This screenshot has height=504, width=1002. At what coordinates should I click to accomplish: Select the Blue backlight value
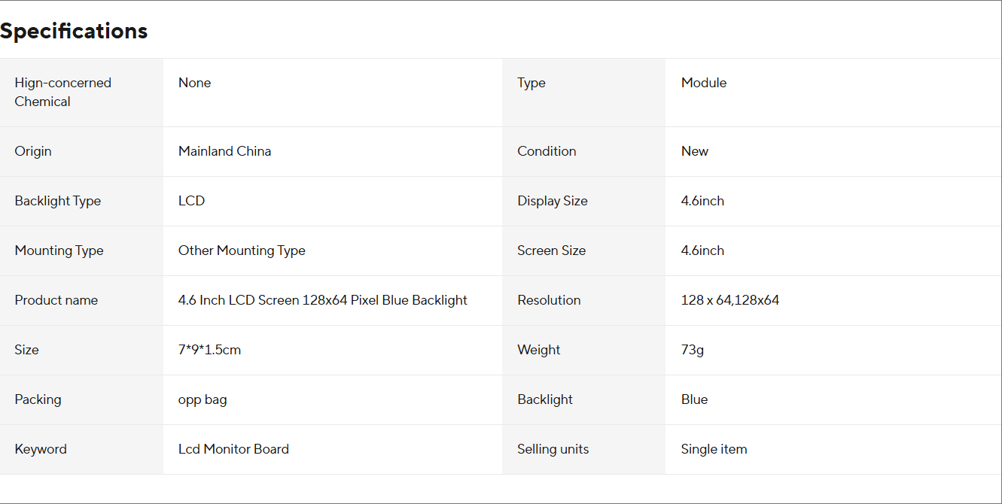694,399
